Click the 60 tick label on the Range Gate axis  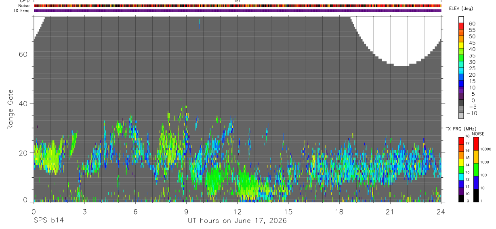(x=23, y=54)
